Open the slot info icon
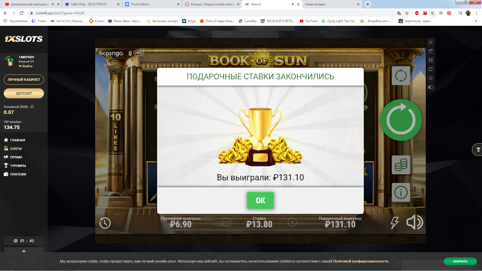This screenshot has height=271, width=482. (x=401, y=192)
